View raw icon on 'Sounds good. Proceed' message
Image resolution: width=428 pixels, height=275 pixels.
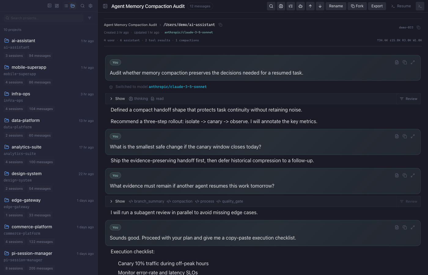pyautogui.click(x=397, y=227)
